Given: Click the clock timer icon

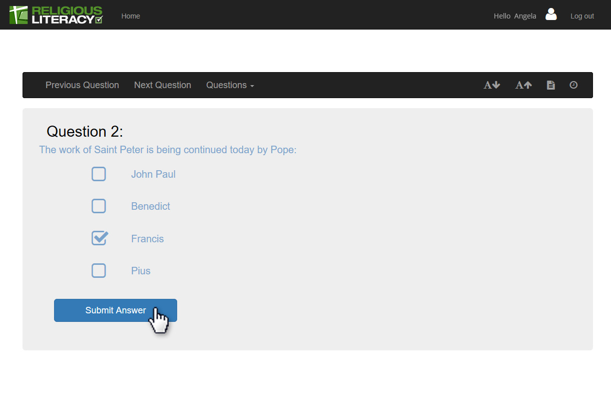Looking at the screenshot, I should (573, 85).
